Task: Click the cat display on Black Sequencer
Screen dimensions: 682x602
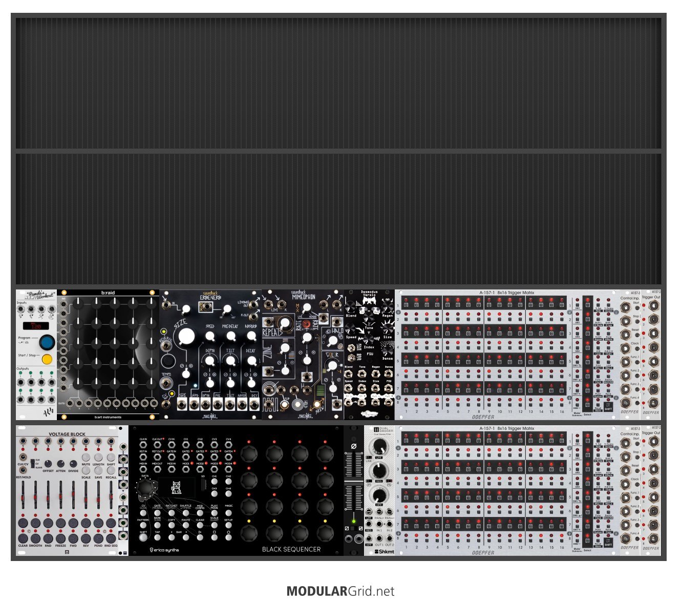Action: pos(176,487)
